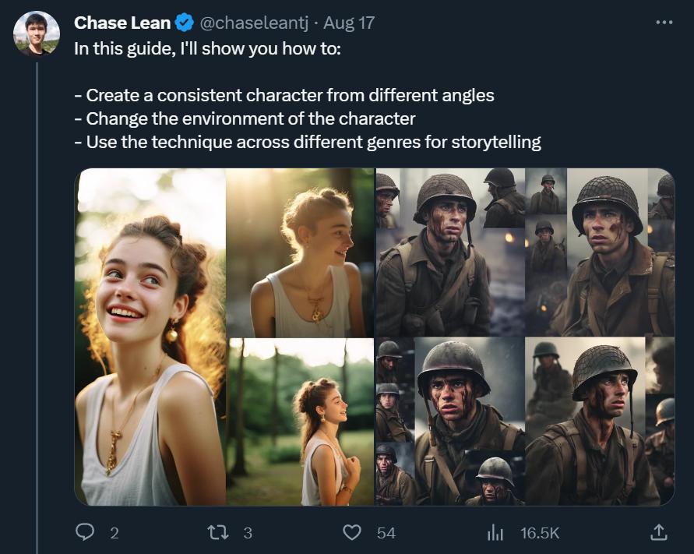Open Chase Lean's profile avatar
The image size is (694, 554).
pos(37,34)
